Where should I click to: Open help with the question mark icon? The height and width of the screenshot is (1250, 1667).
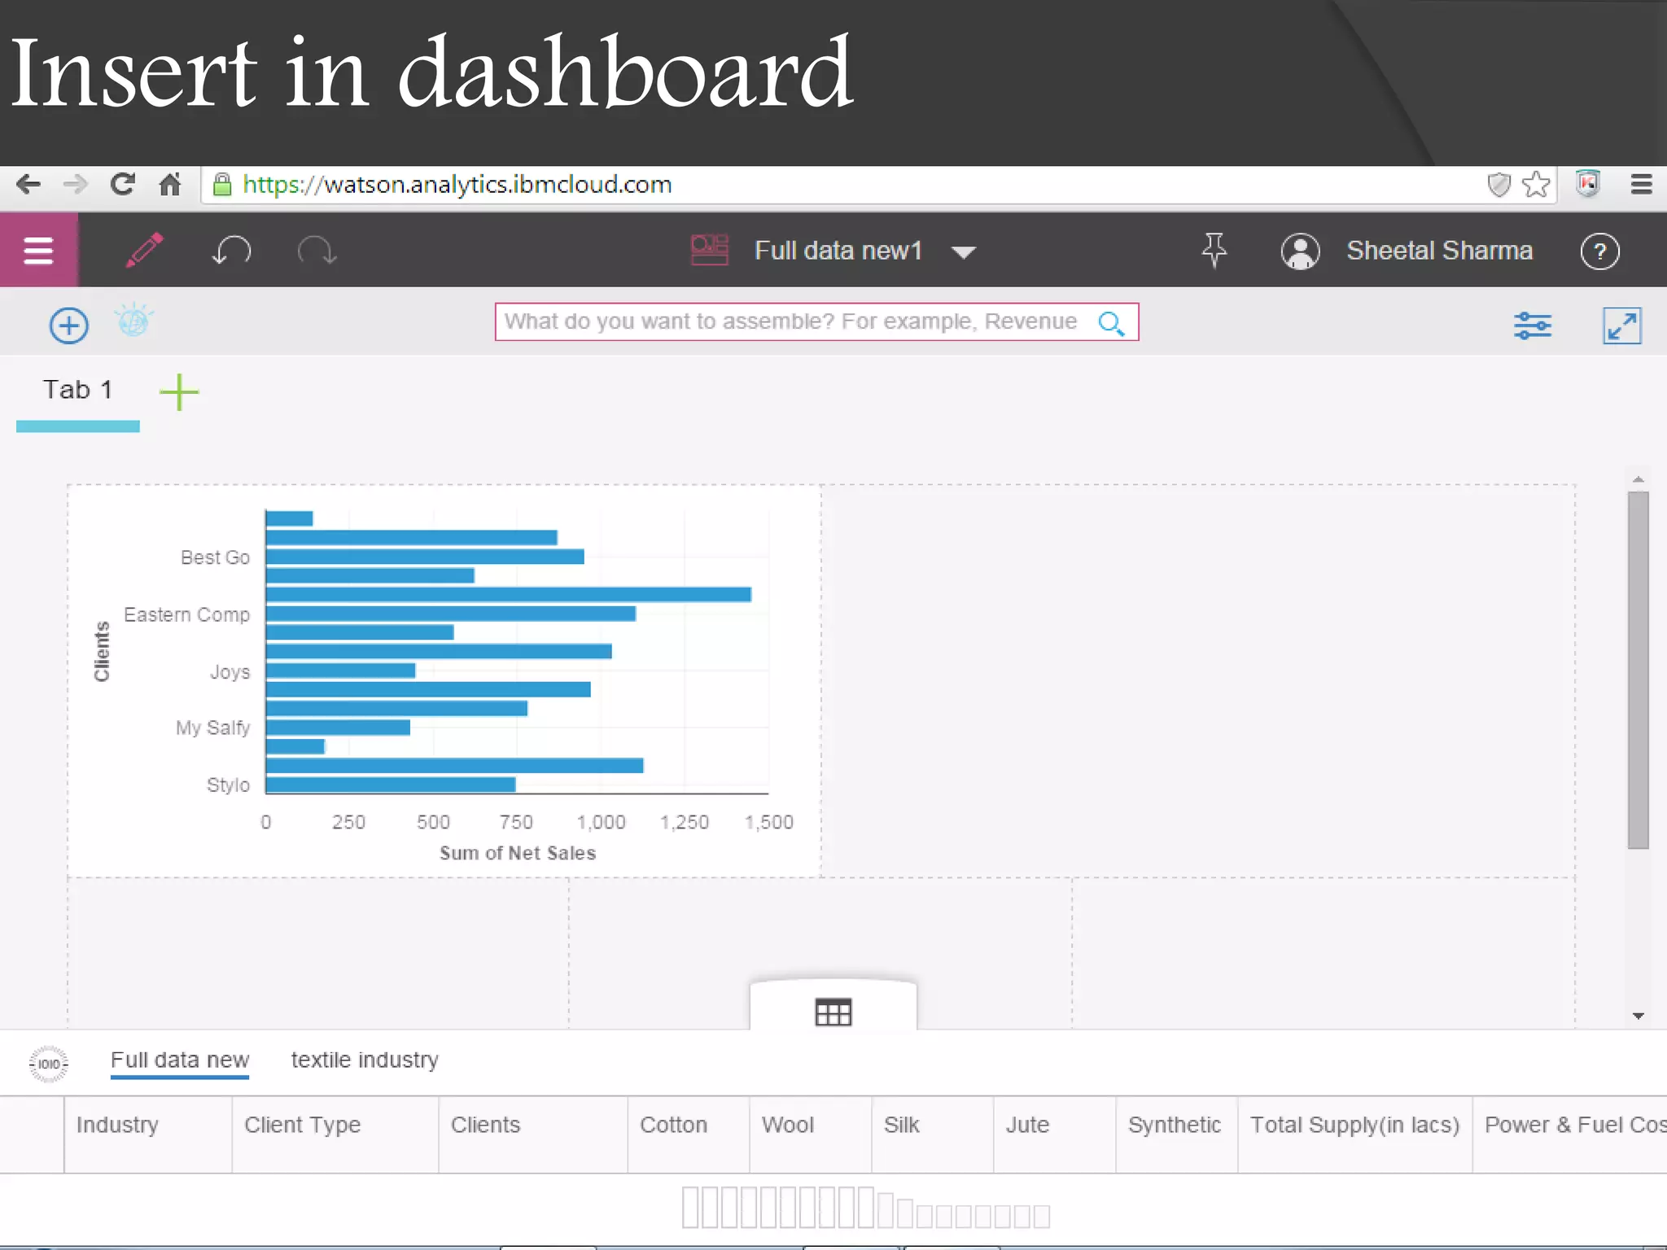pyautogui.click(x=1599, y=251)
